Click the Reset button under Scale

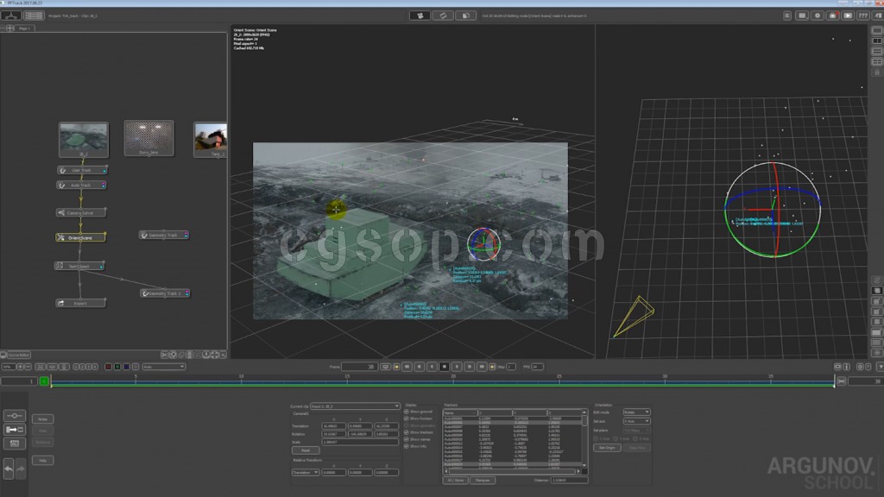point(306,450)
